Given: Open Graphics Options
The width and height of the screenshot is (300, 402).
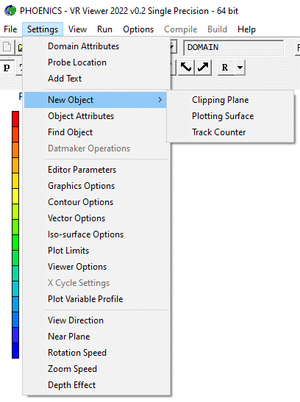Looking at the screenshot, I should pos(96,186).
